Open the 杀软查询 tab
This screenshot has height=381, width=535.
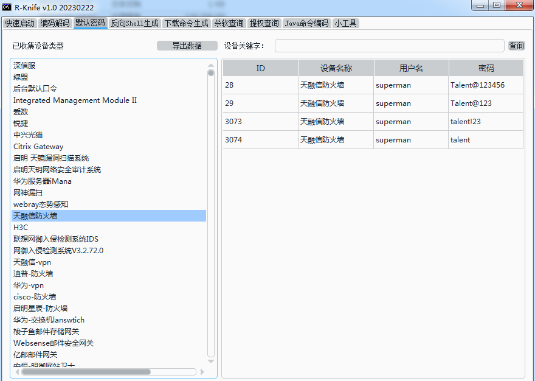[x=229, y=23]
